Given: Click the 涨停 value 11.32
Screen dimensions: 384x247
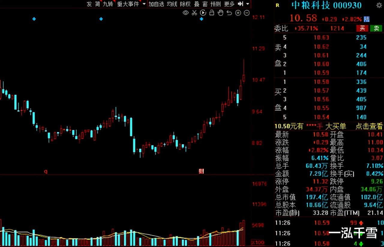Looking at the screenshot, I should pyautogui.click(x=320, y=181).
